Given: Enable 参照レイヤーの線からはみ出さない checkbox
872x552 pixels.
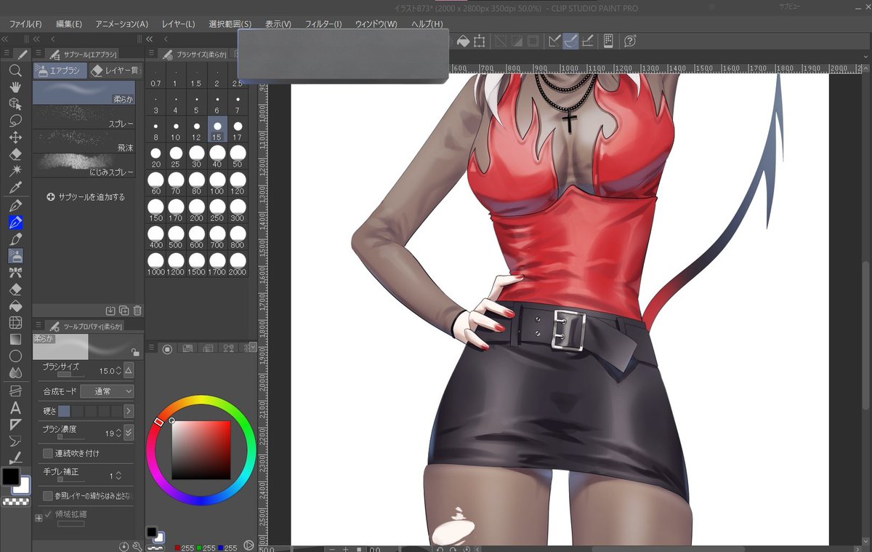Looking at the screenshot, I should tap(48, 496).
